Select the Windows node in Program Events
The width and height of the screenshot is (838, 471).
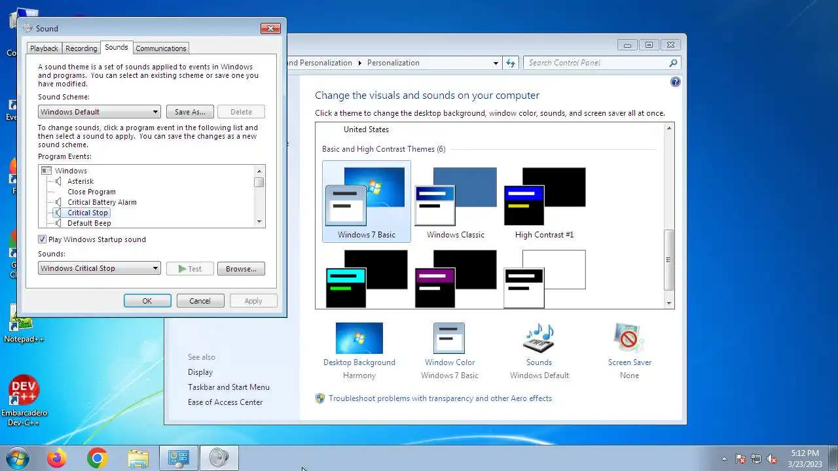click(x=71, y=171)
